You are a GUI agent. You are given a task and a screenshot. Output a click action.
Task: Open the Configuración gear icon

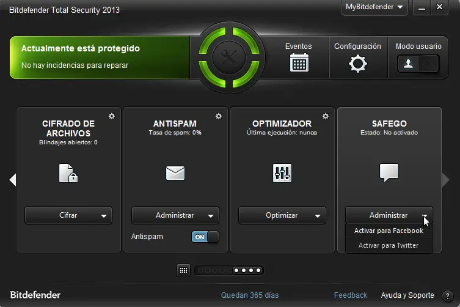357,64
